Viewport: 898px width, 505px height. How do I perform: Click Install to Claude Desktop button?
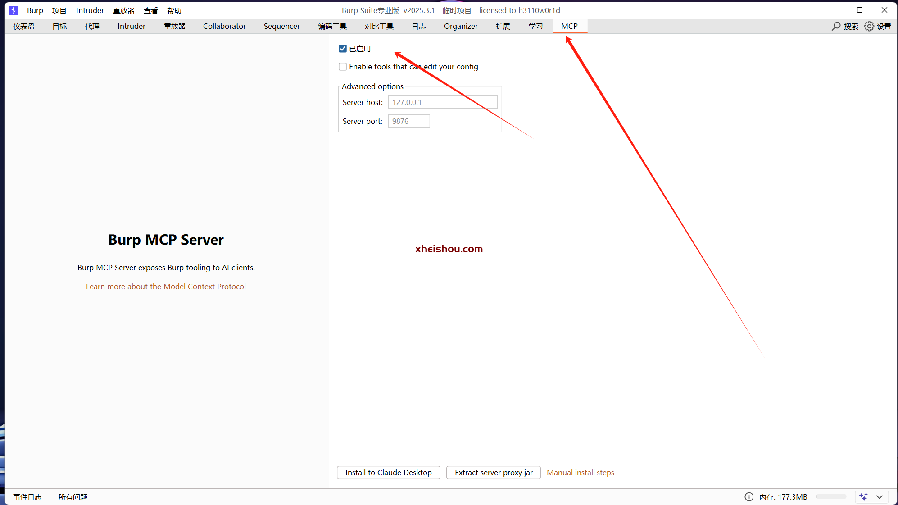(388, 473)
